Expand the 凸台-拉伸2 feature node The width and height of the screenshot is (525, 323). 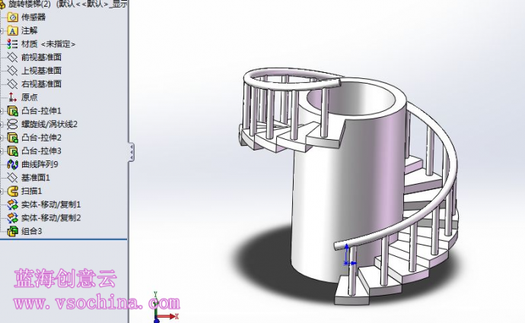[4, 138]
